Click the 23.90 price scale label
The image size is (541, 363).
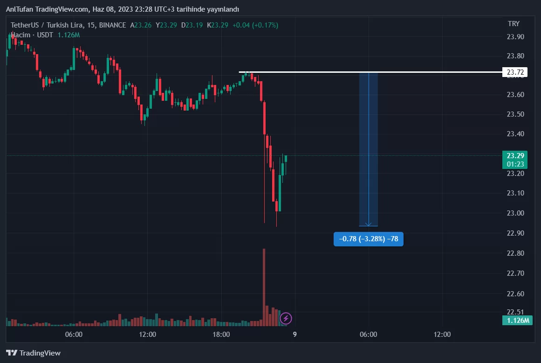coord(515,37)
